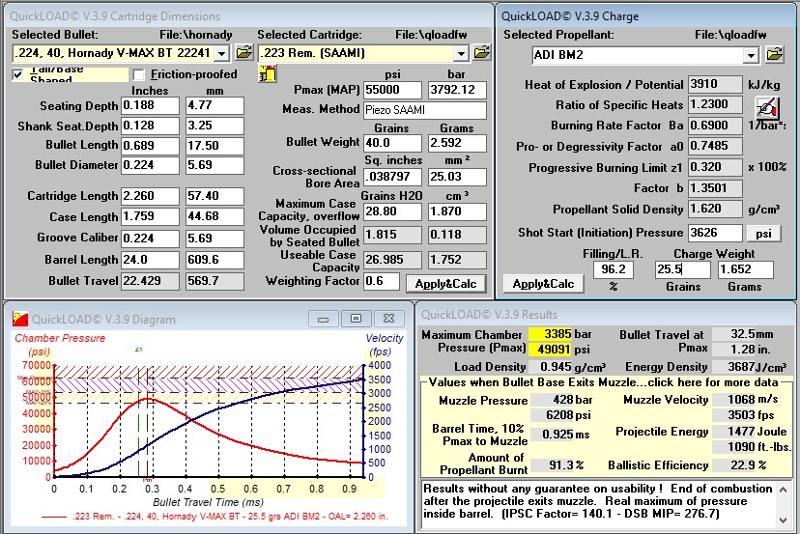Click the Burning Rate Factor Ba 0.6900 value
The height and width of the screenshot is (534, 800).
(715, 126)
